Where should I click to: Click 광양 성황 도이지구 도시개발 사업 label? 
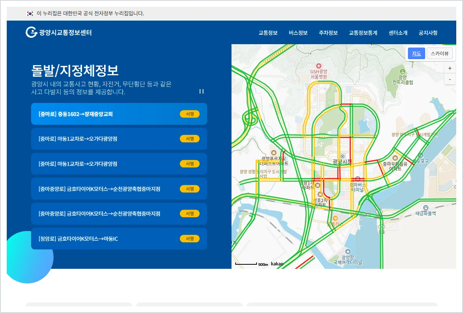263,174
